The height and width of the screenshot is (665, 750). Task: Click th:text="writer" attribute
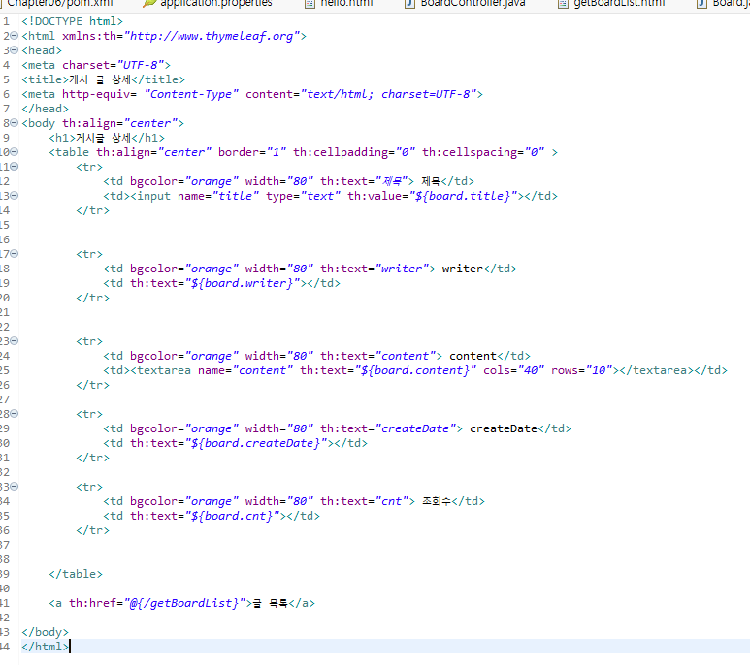coord(375,269)
